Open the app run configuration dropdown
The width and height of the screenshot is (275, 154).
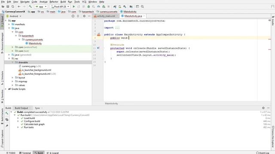(41, 7)
